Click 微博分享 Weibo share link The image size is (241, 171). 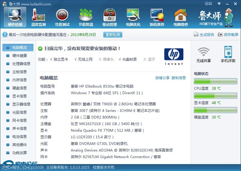(162, 78)
